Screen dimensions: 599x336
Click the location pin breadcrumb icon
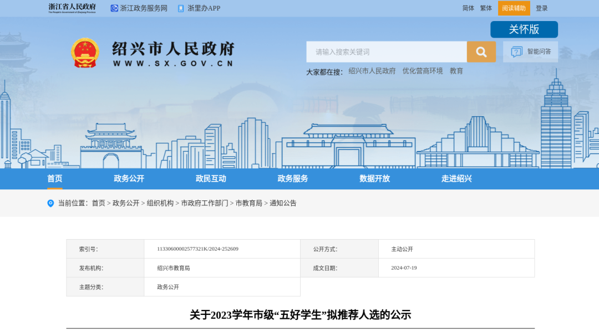pos(50,203)
